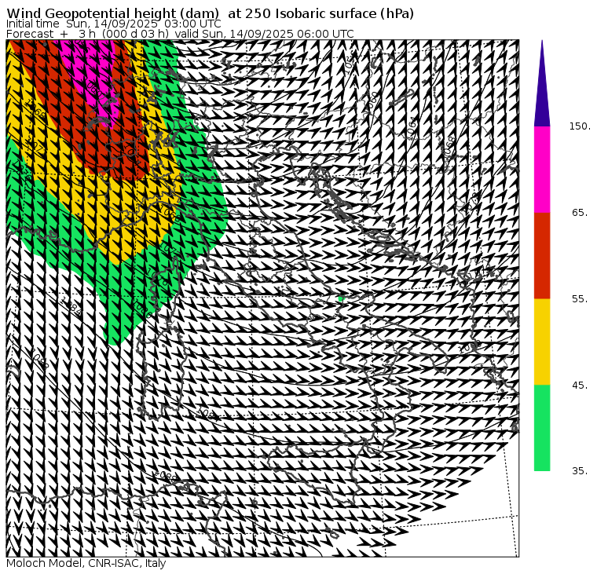Screen dimensions: 597x574
Task: Click the 'Wind Geopotential height (dam)' title text
Action: coord(113,13)
